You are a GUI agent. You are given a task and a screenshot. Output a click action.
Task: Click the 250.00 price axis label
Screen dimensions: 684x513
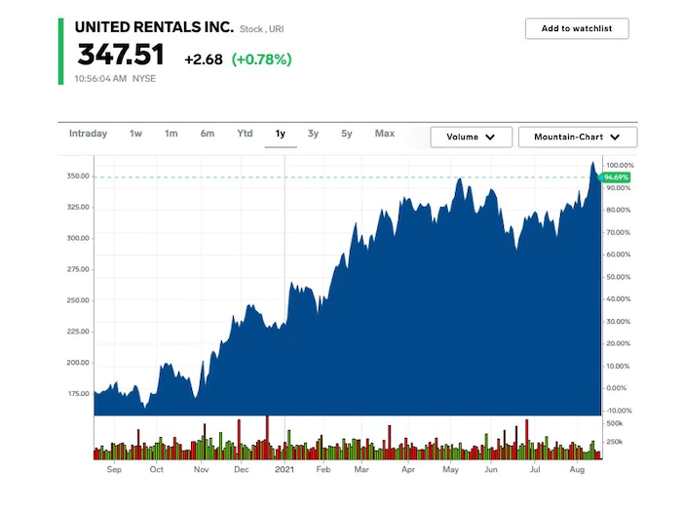78,300
